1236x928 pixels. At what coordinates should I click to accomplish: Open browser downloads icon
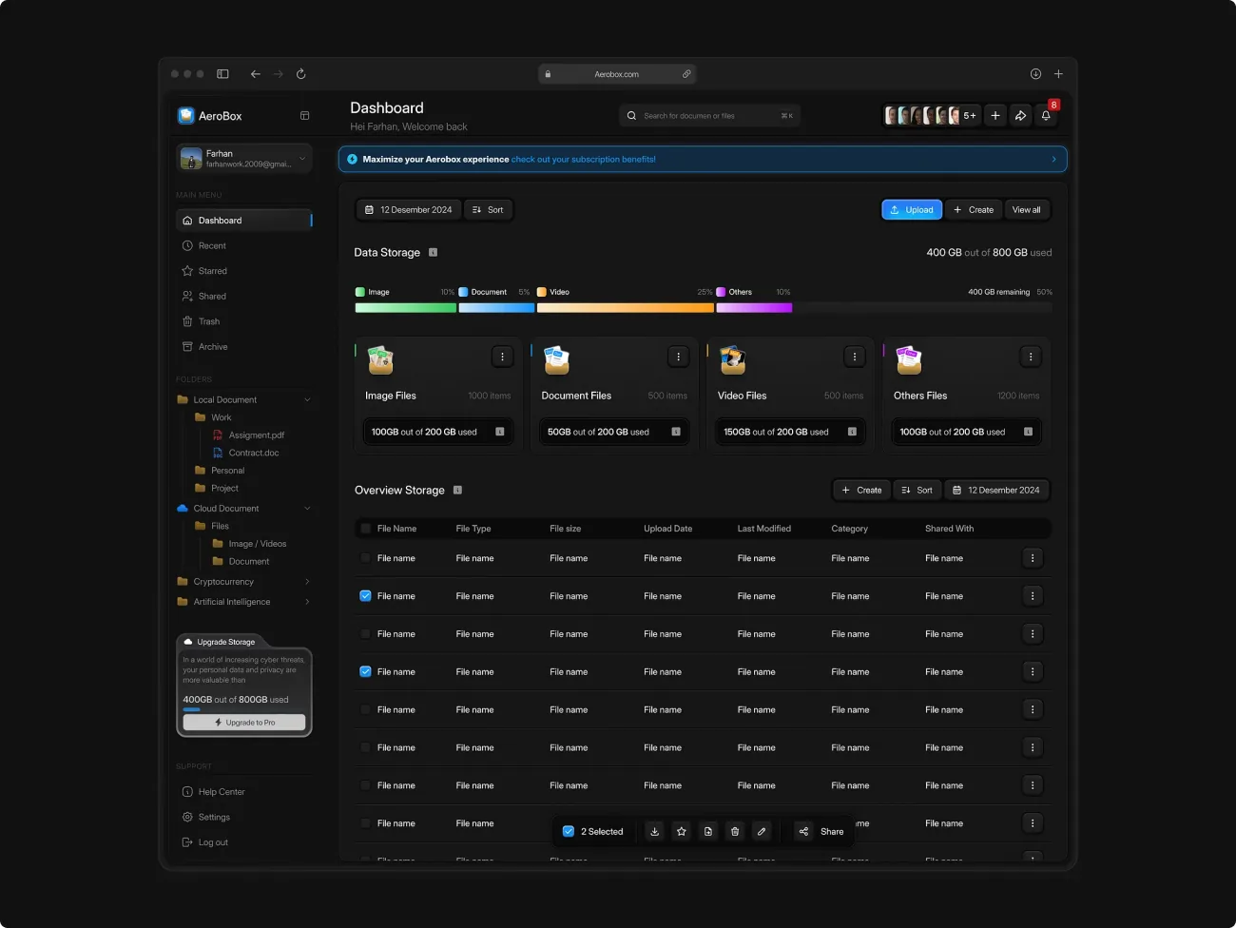click(1035, 74)
